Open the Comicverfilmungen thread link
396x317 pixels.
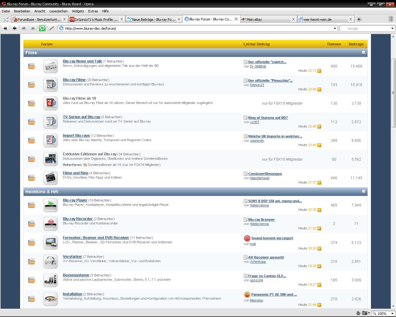[265, 174]
